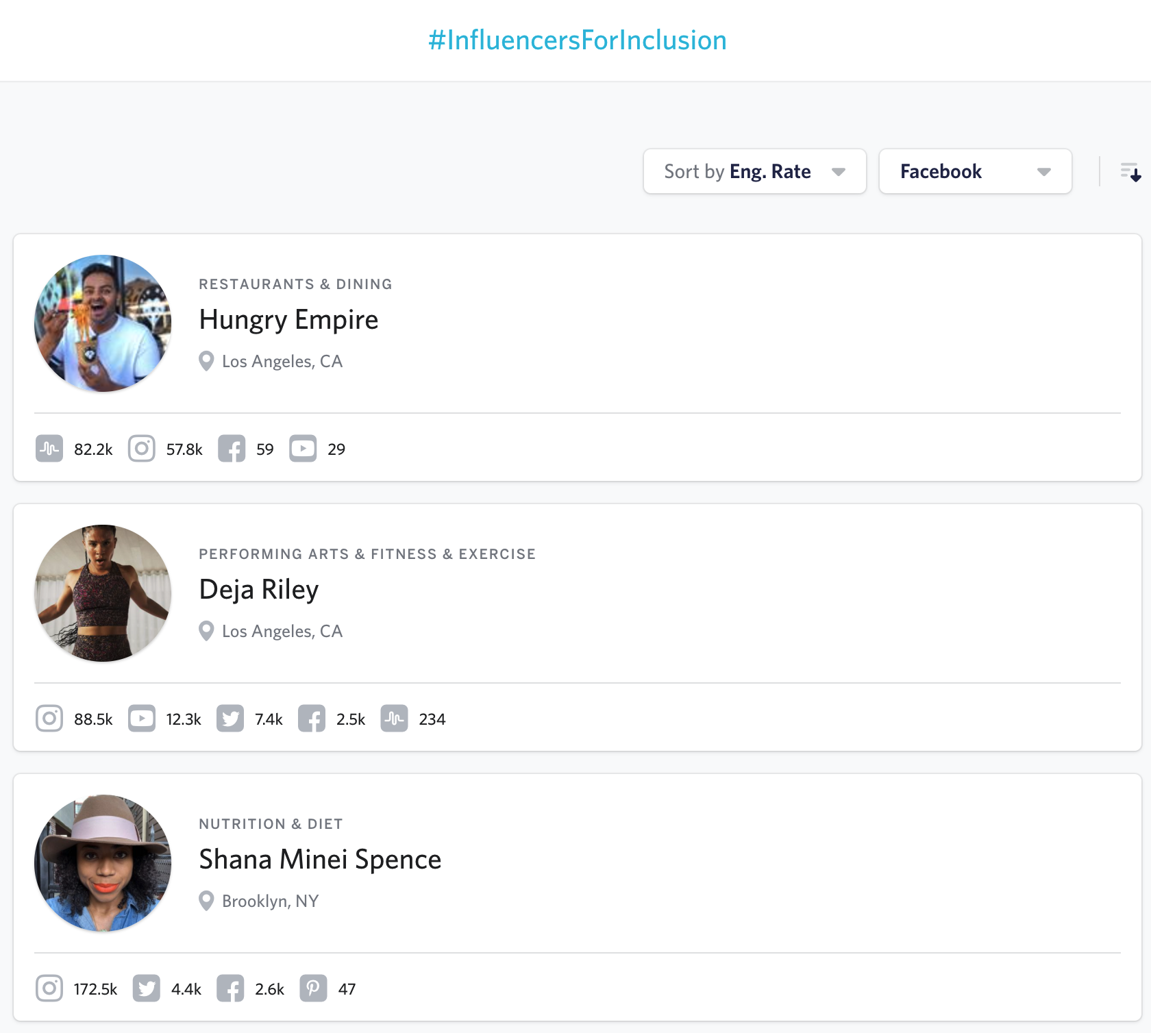Click Hungry Empire's Instagram icon

pyautogui.click(x=142, y=449)
